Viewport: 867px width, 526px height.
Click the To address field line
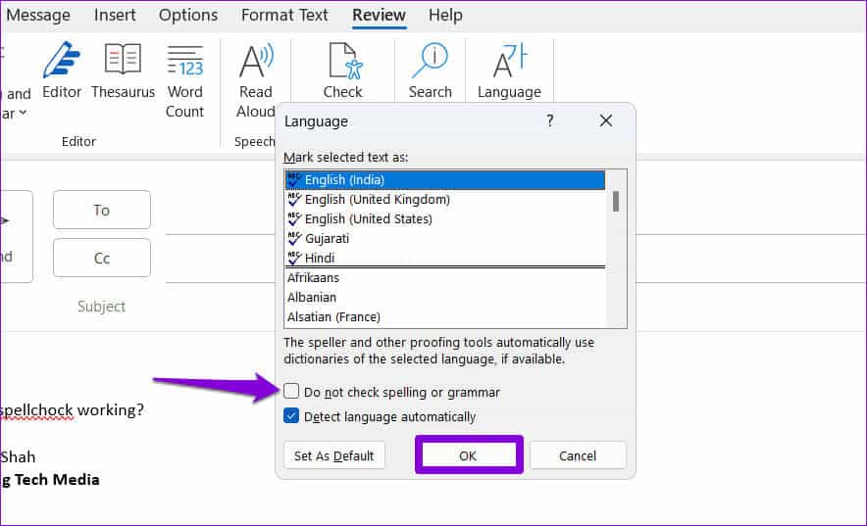[x=222, y=212]
